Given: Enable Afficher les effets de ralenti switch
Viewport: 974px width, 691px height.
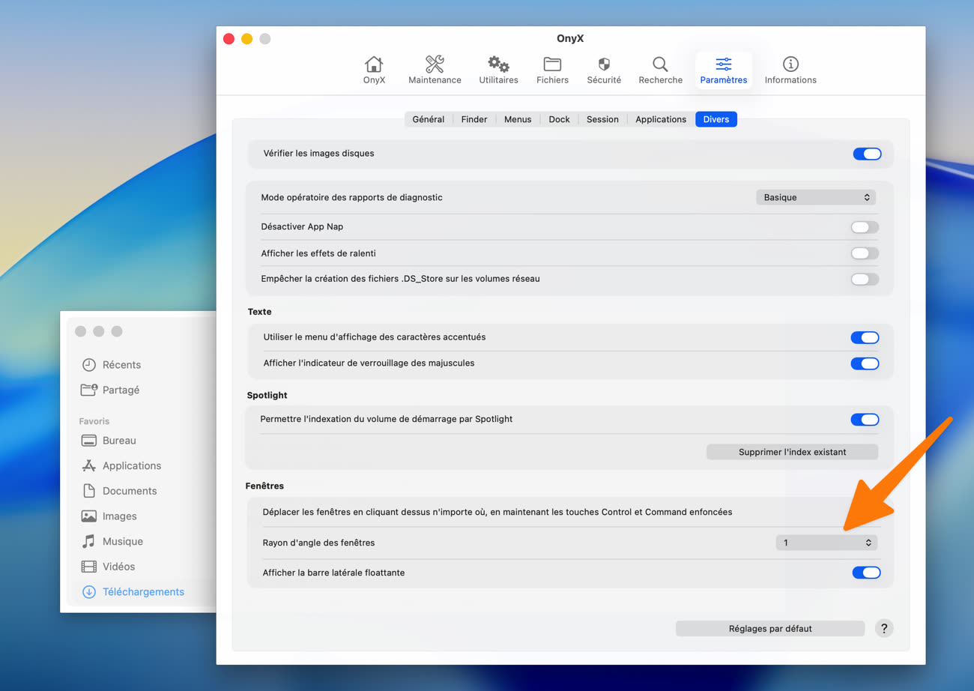Looking at the screenshot, I should [x=865, y=253].
